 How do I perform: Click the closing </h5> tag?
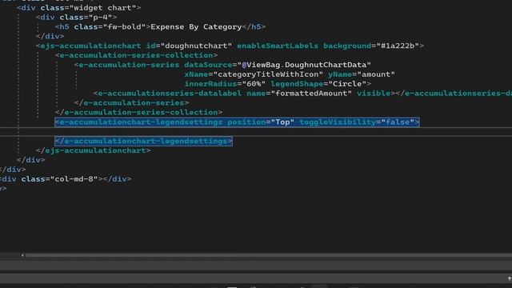pos(254,26)
